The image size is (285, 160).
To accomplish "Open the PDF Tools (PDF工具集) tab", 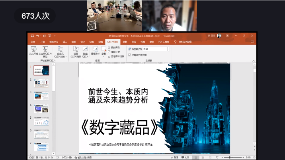I will [164, 42].
